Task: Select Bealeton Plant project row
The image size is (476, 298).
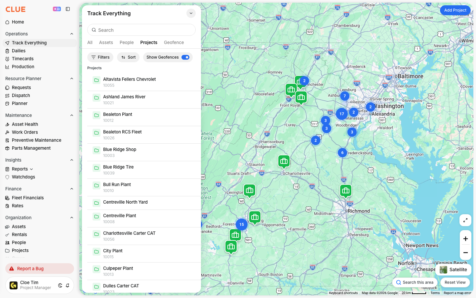Action: click(144, 117)
